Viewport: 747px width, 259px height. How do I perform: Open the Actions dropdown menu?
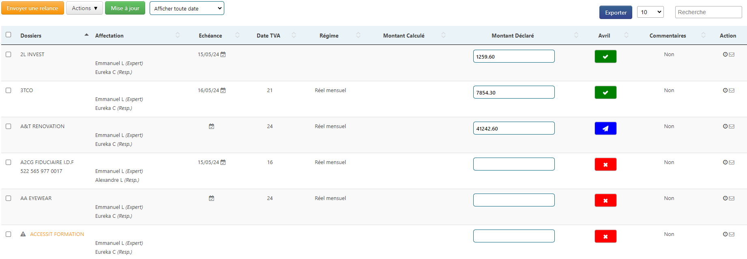[x=84, y=8]
